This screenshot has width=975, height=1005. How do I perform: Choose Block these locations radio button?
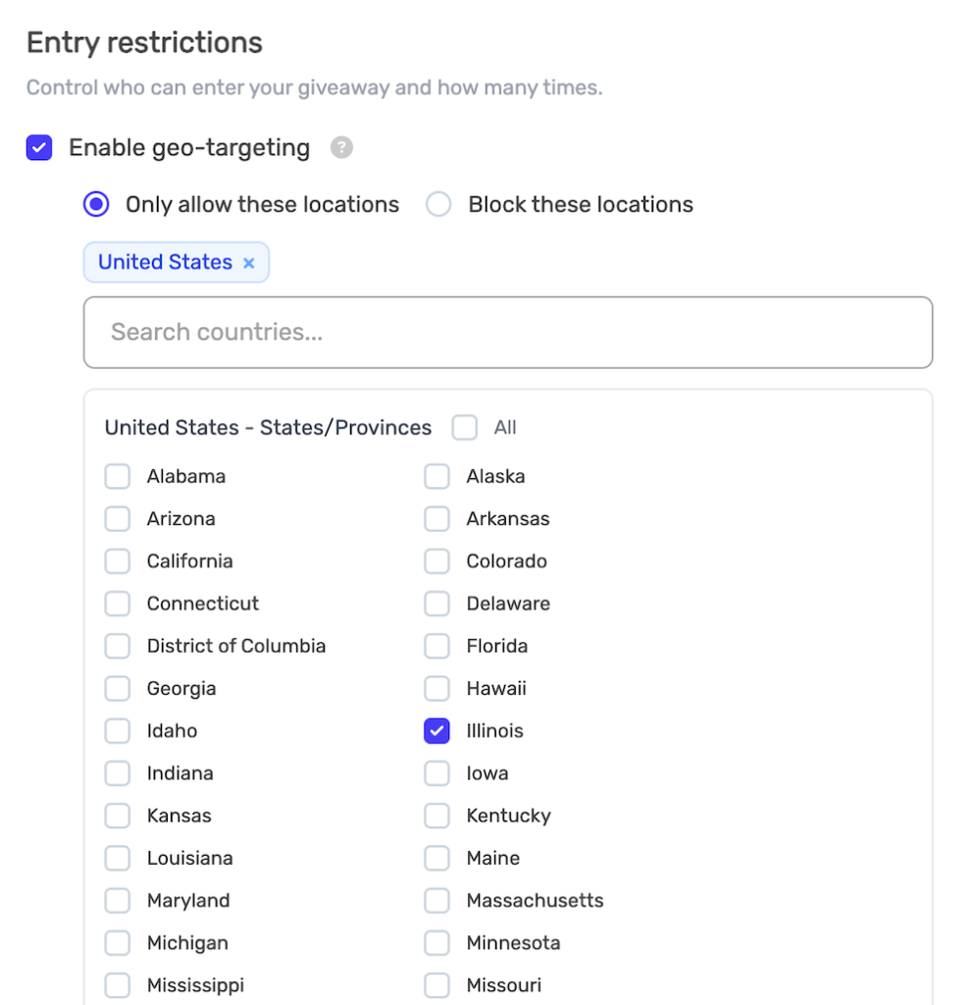click(438, 205)
